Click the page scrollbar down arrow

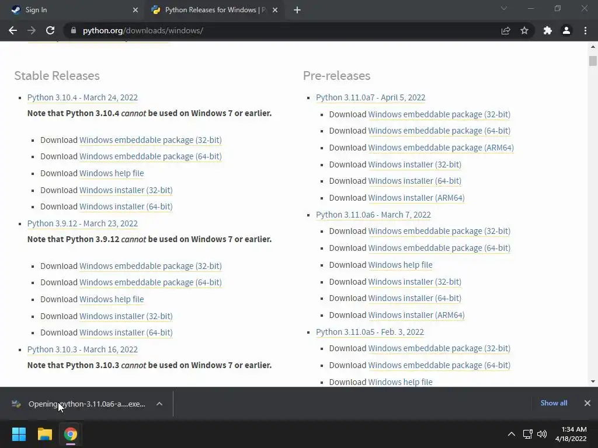click(593, 381)
